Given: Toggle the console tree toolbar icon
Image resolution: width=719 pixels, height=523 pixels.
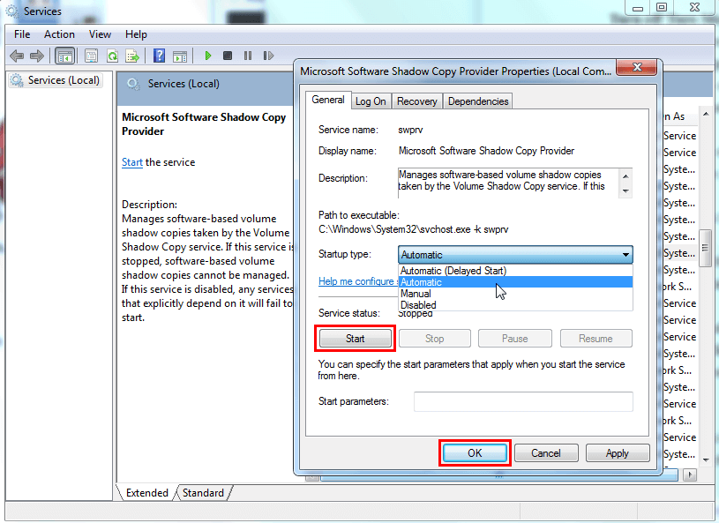Looking at the screenshot, I should (x=64, y=56).
